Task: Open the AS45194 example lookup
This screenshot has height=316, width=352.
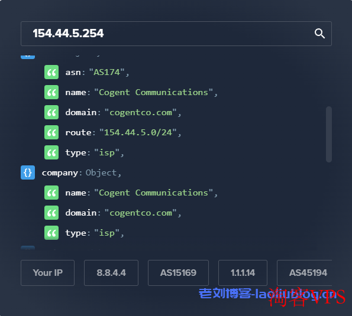Action: tap(305, 273)
